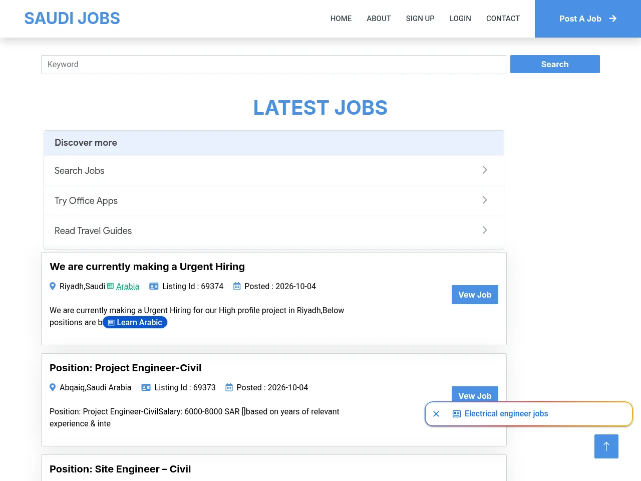Image resolution: width=641 pixels, height=481 pixels.
Task: Click the arrow icon in Post A Job
Action: point(613,19)
